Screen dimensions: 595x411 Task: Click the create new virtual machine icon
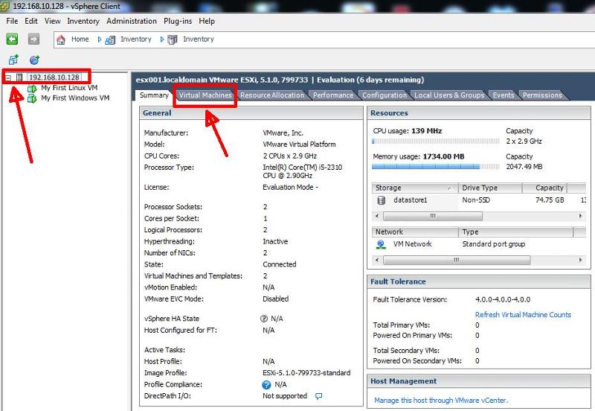coord(13,60)
